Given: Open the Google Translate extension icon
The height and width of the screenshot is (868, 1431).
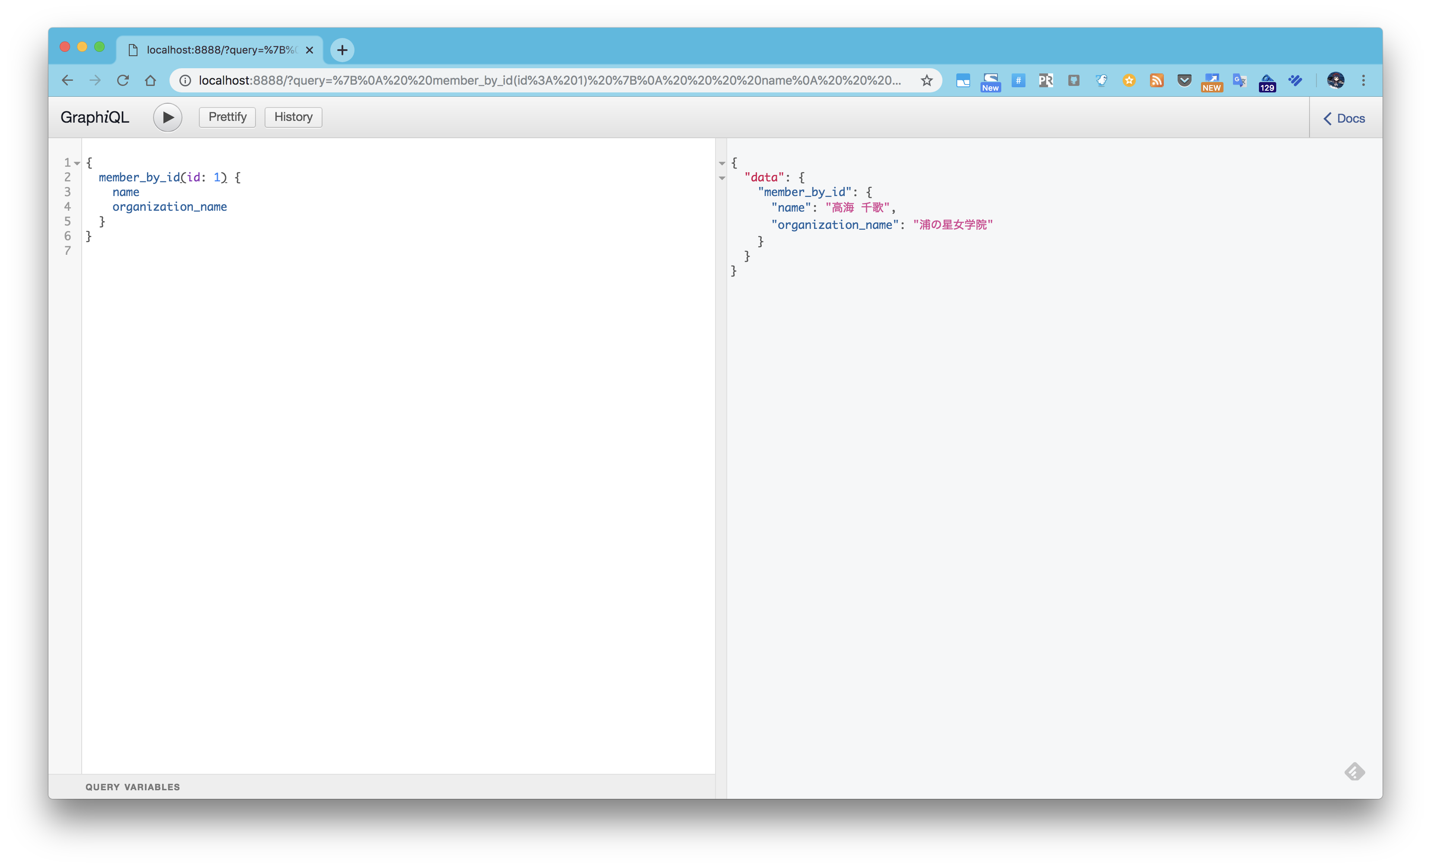Looking at the screenshot, I should point(1240,81).
